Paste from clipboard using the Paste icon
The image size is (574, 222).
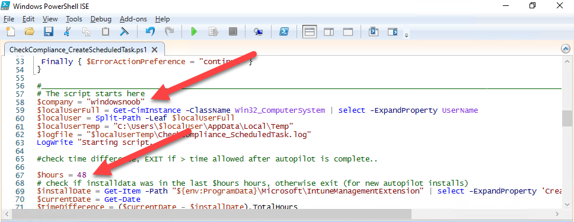pos(106,32)
